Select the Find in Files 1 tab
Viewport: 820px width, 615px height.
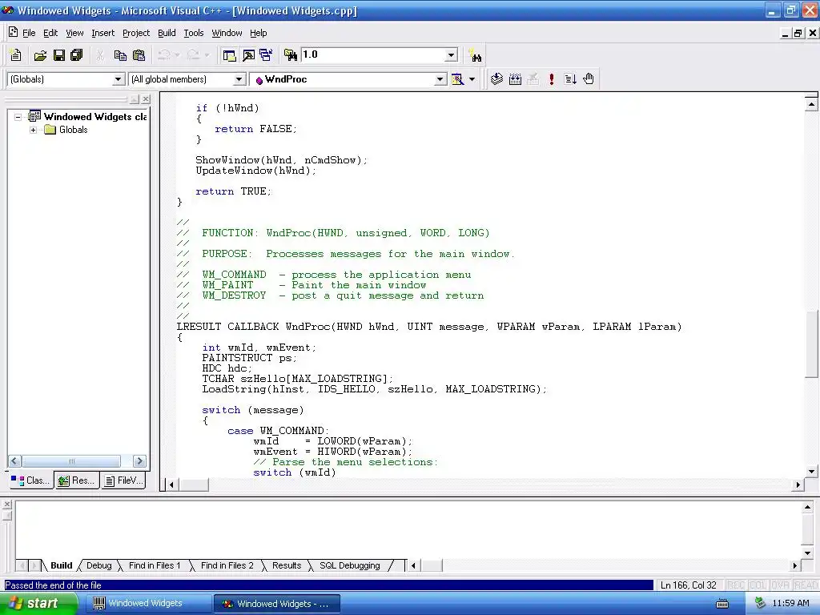click(155, 565)
